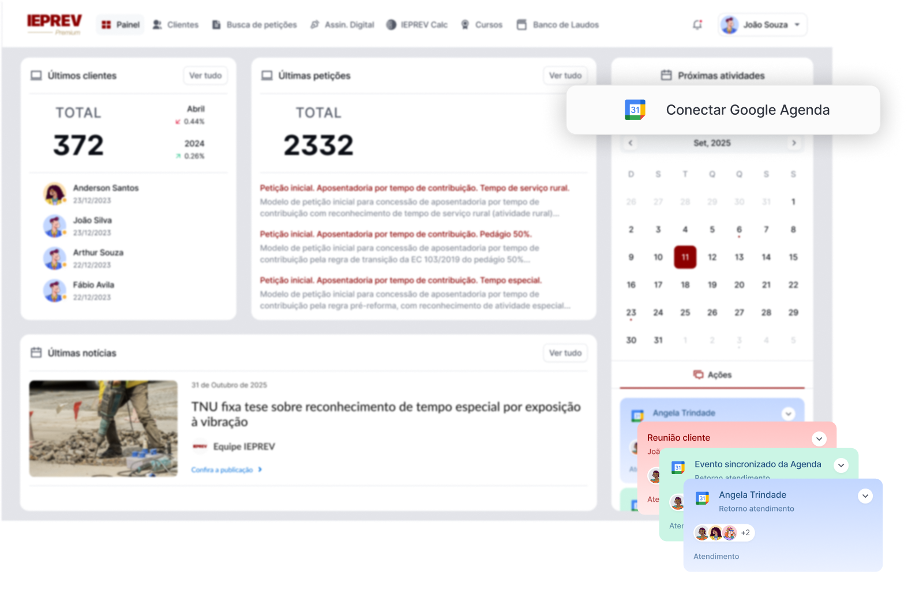Click Ver tudo in Últimas notícias
This screenshot has width=908, height=601.
565,353
